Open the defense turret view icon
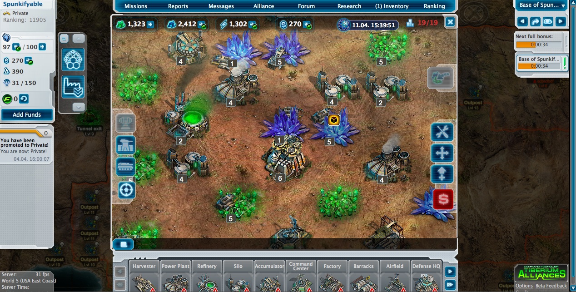 (126, 145)
